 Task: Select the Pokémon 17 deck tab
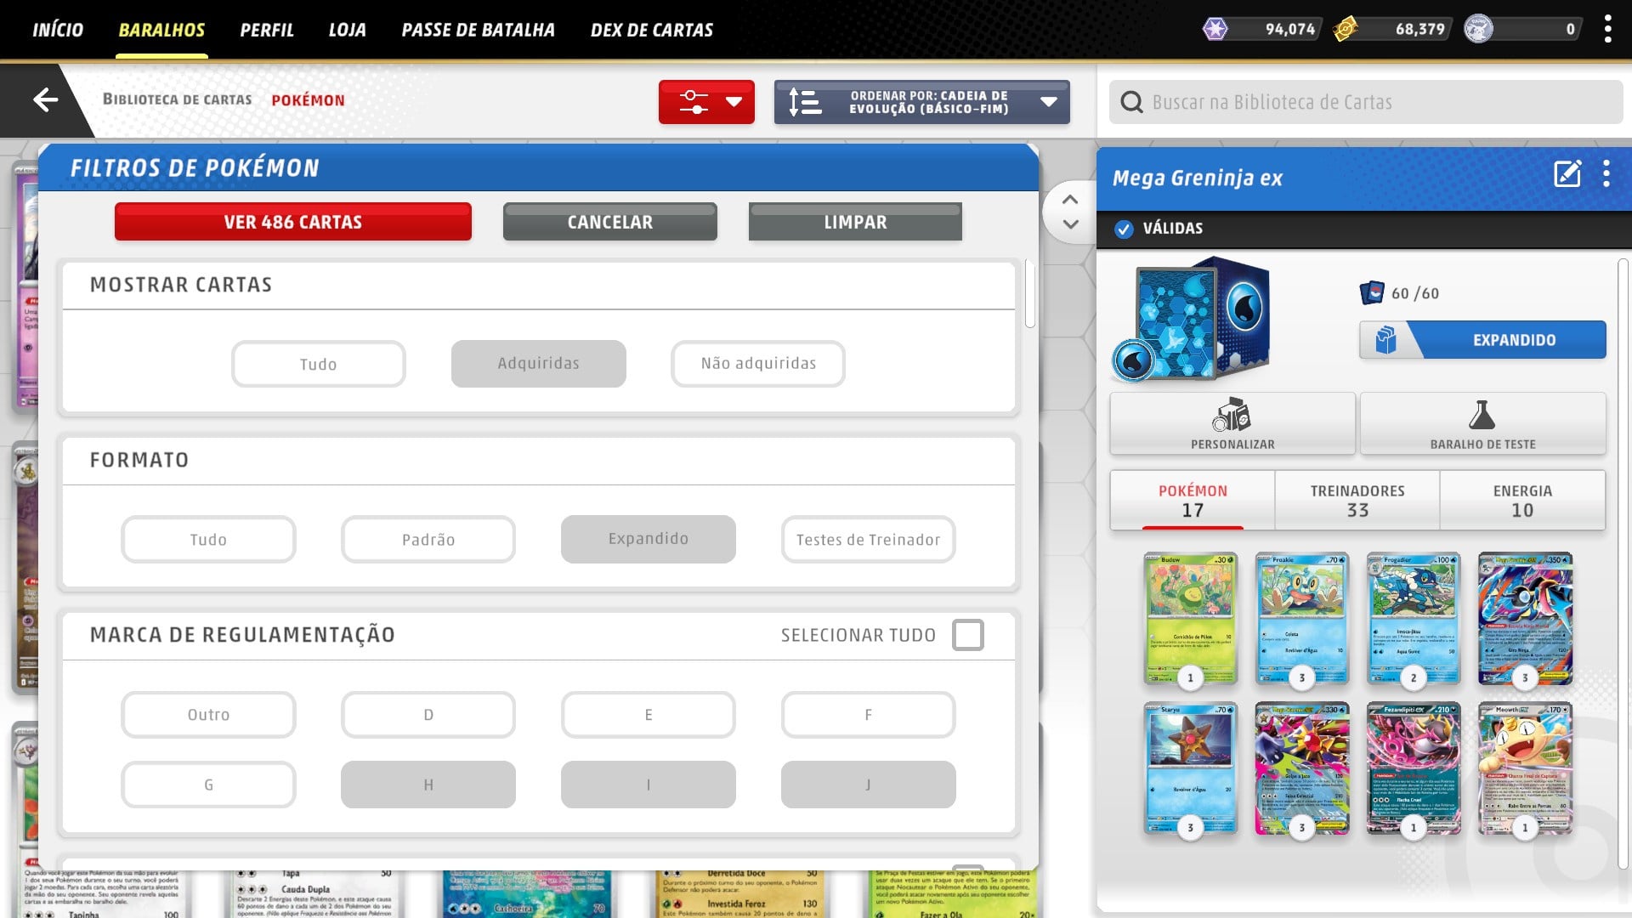coord(1193,501)
